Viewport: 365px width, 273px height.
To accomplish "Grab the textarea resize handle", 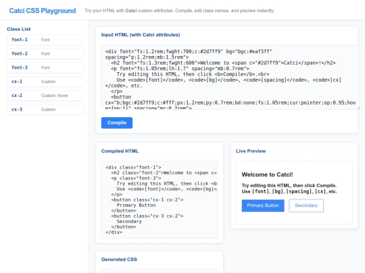I will tap(358, 108).
